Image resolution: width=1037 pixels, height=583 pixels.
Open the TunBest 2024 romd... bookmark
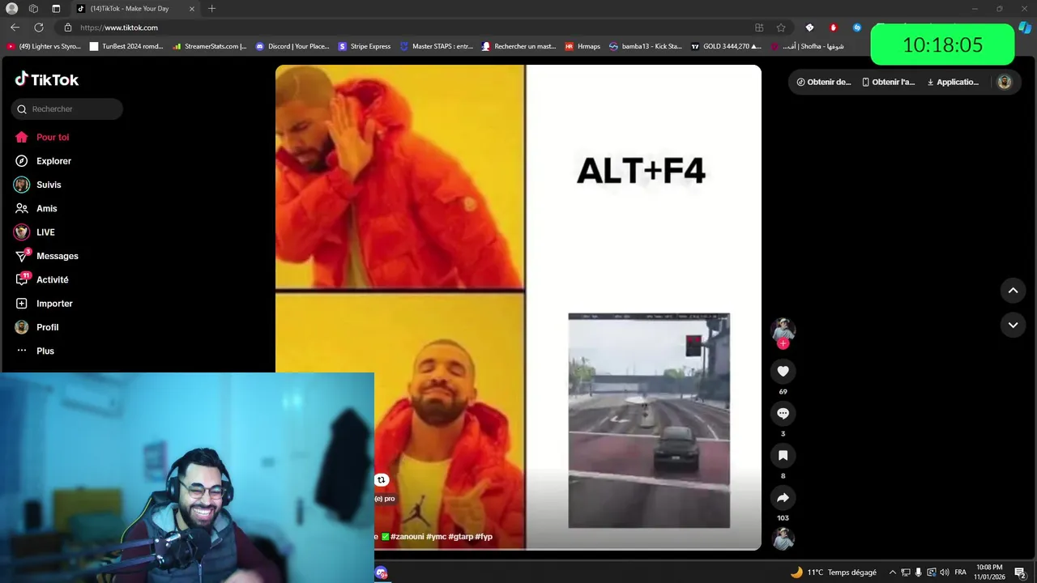click(x=126, y=46)
